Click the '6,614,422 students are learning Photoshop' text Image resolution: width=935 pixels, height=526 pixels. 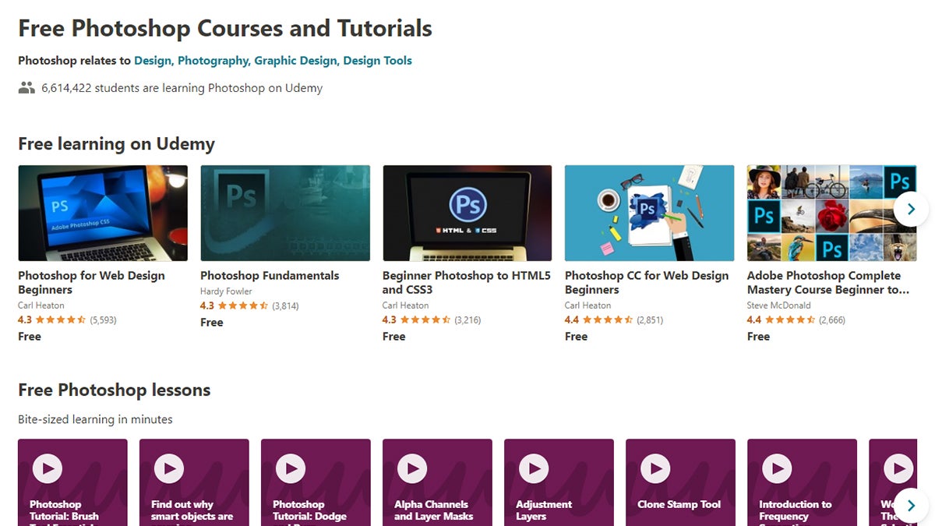pyautogui.click(x=182, y=88)
